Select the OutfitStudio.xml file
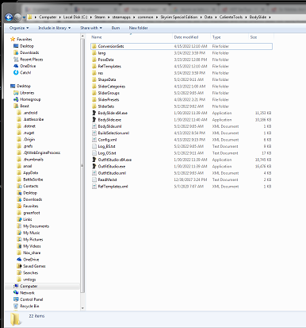Screen dimensions: 306x328 [182, 173]
